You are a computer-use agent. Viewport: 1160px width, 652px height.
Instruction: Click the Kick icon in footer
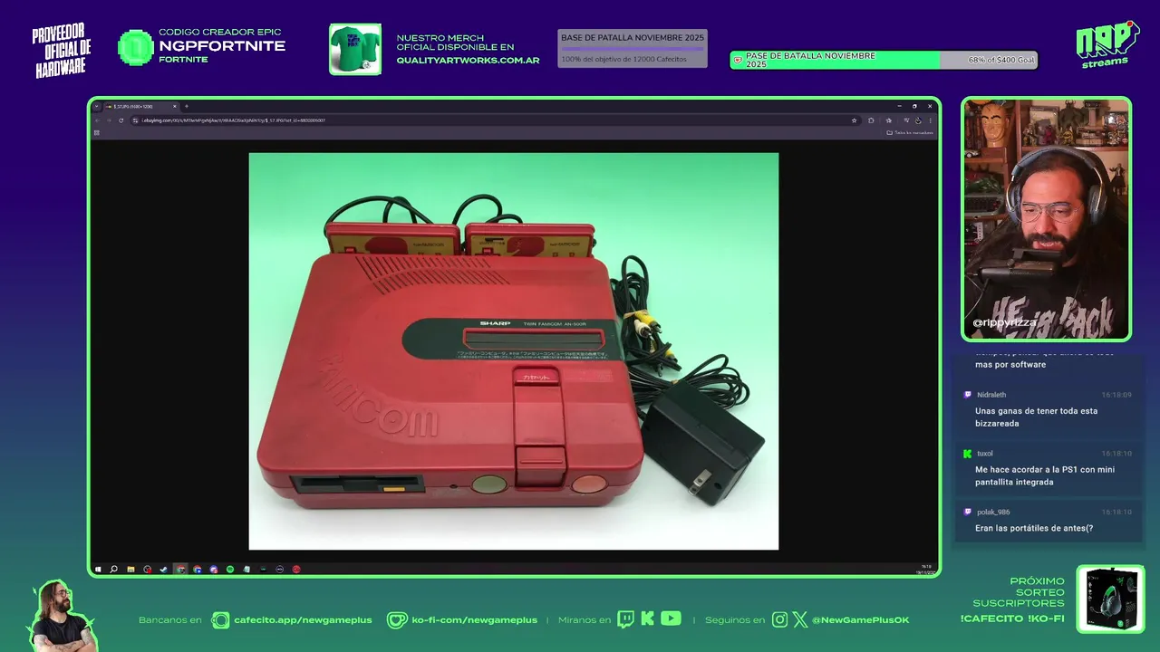(x=647, y=619)
